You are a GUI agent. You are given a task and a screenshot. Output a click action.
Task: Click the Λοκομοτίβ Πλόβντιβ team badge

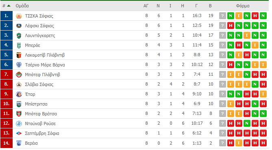[x=19, y=55]
